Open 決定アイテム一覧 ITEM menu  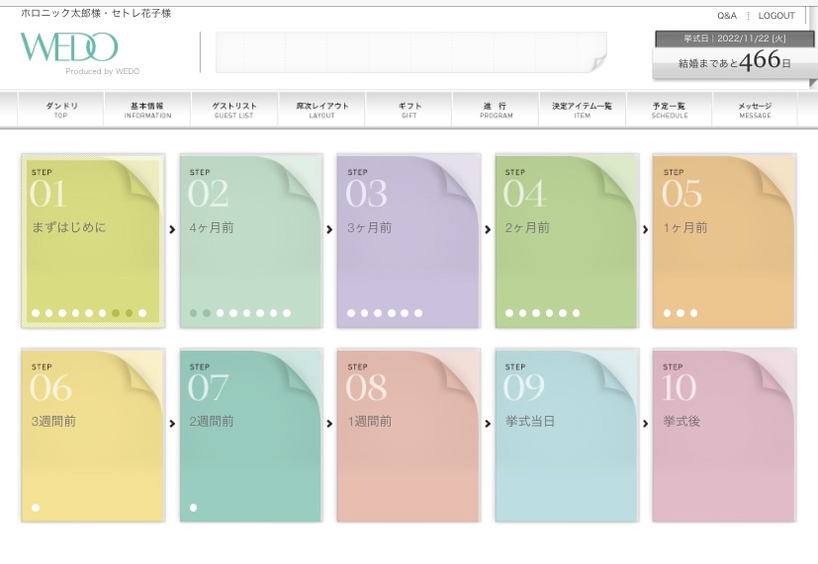coord(583,110)
